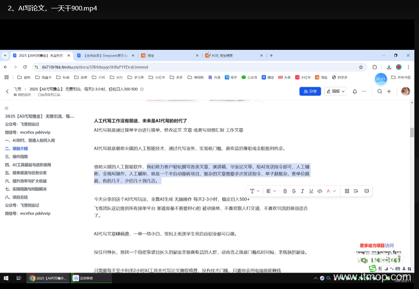Toggle bold formatting on the selection

(285, 191)
